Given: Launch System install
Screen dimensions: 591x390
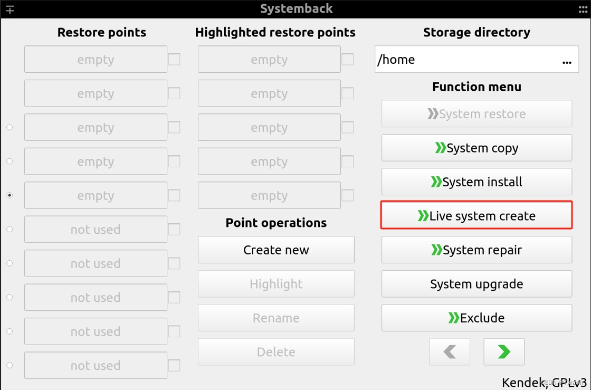Looking at the screenshot, I should tap(476, 182).
